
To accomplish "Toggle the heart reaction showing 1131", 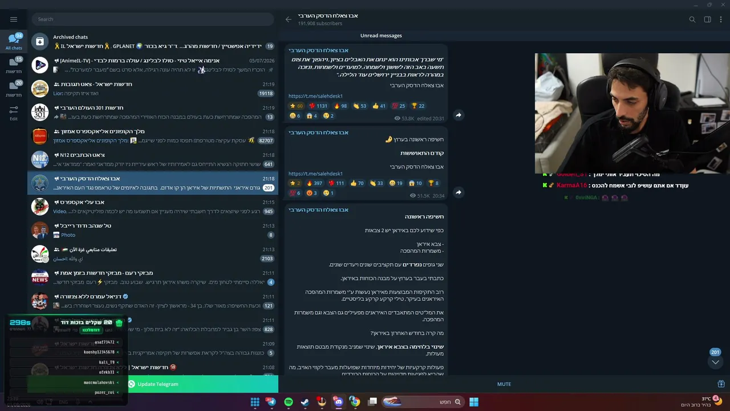I will point(318,106).
